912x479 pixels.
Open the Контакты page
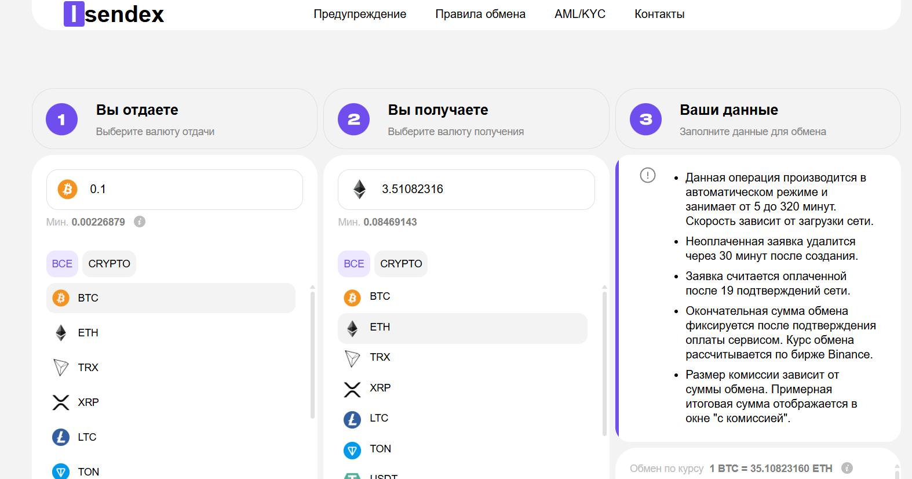coord(659,14)
